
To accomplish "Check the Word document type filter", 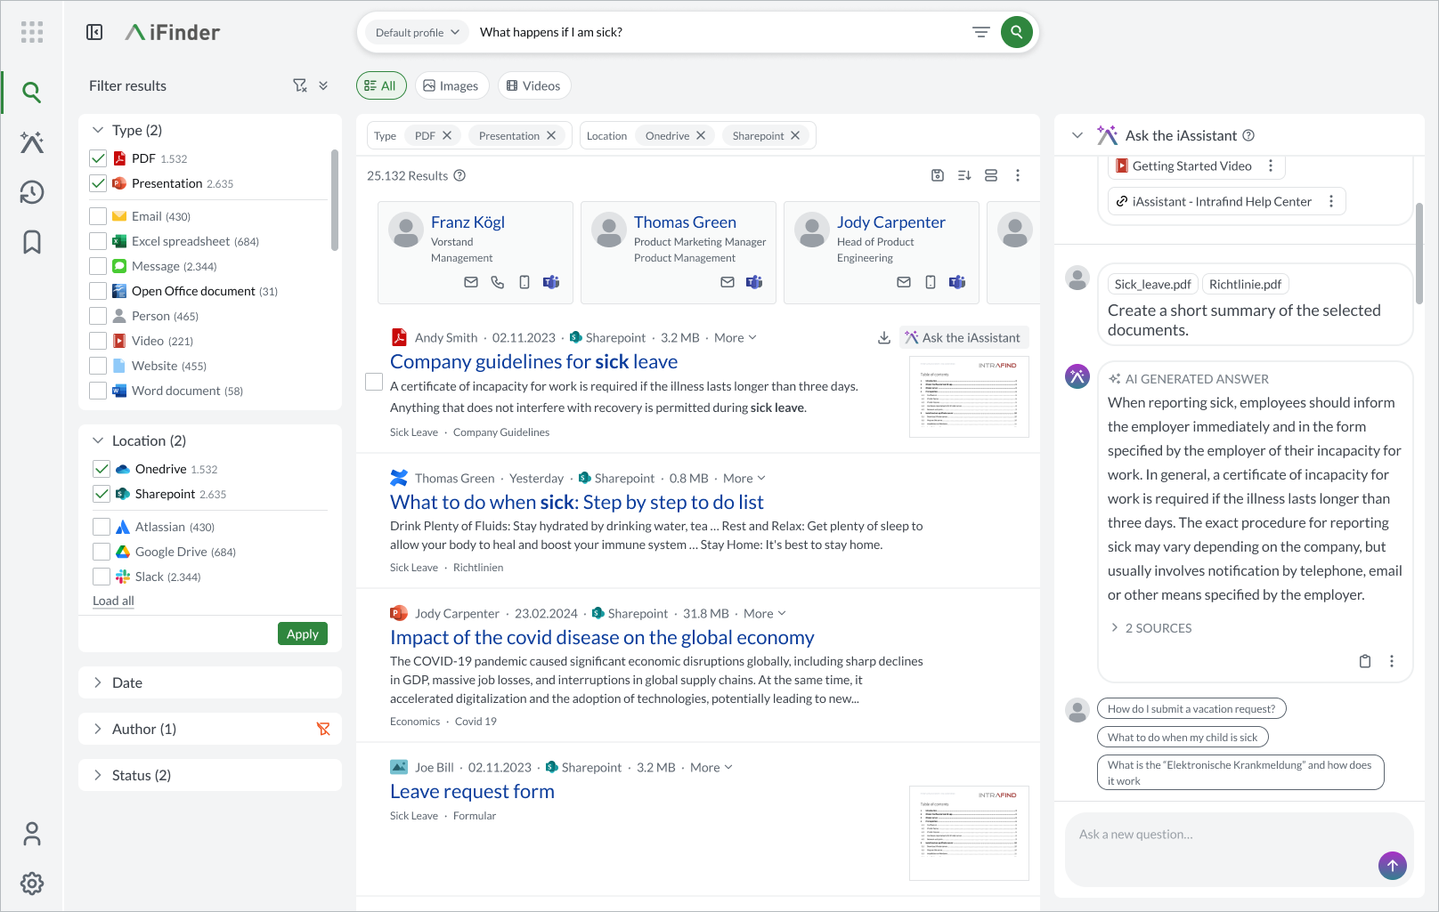I will click(x=98, y=391).
